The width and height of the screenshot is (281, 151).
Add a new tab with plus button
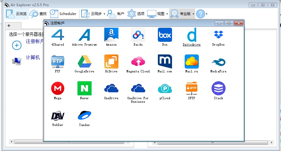tap(9, 26)
